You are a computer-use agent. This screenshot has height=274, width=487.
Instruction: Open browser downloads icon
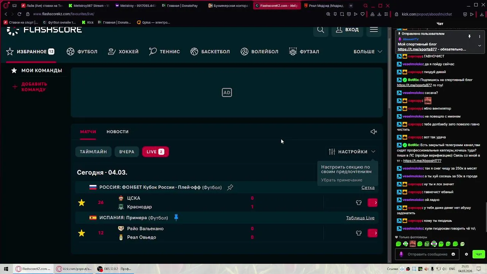379,14
